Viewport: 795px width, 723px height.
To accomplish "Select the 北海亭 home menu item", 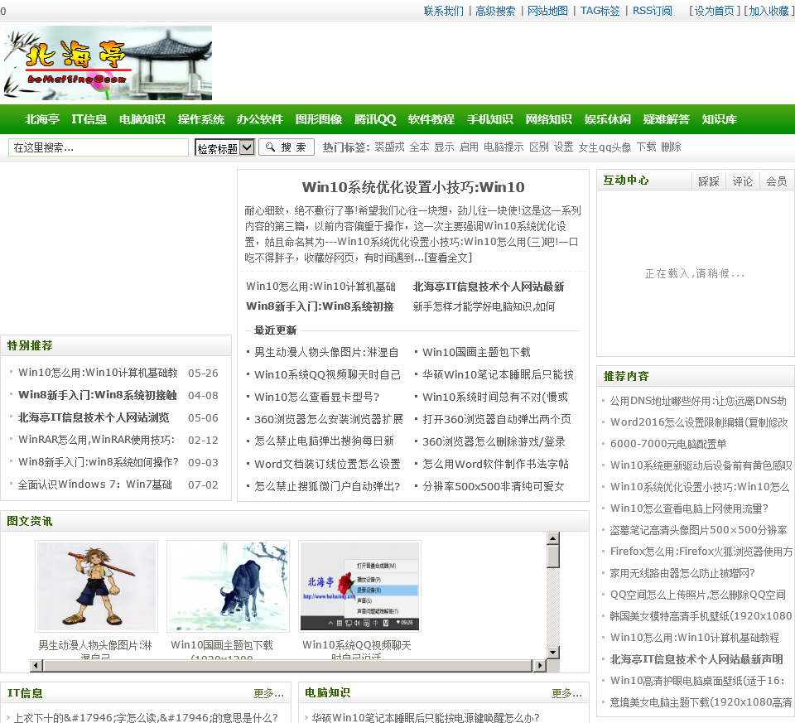I will coord(42,119).
